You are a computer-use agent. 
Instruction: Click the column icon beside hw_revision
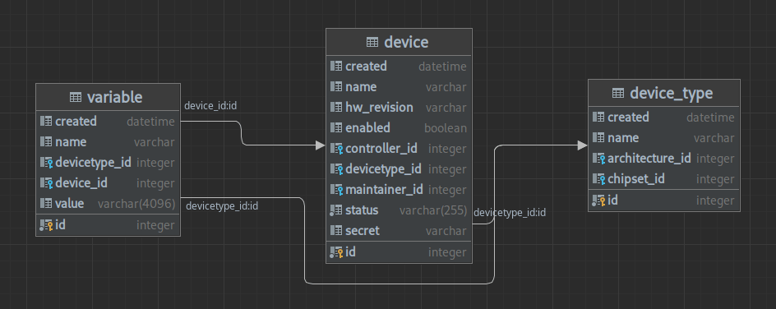click(x=336, y=108)
